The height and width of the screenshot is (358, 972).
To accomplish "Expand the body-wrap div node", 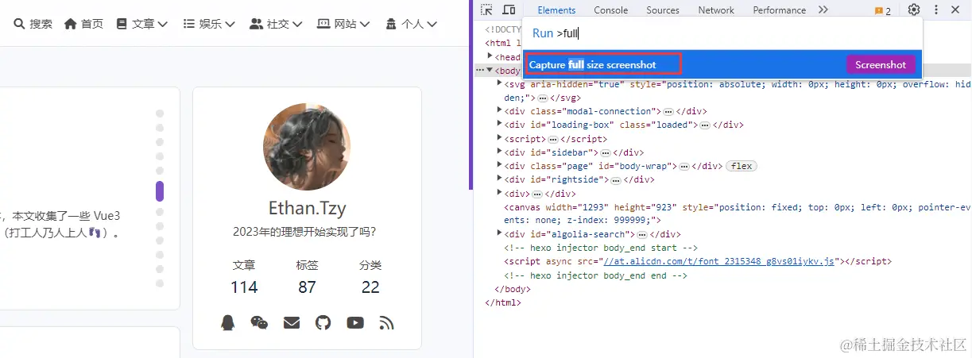I will click(500, 166).
